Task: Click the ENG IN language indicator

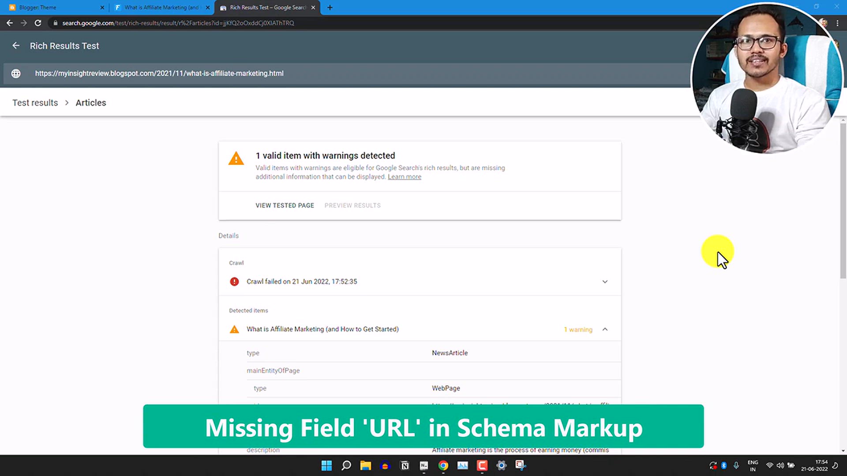Action: (x=753, y=465)
